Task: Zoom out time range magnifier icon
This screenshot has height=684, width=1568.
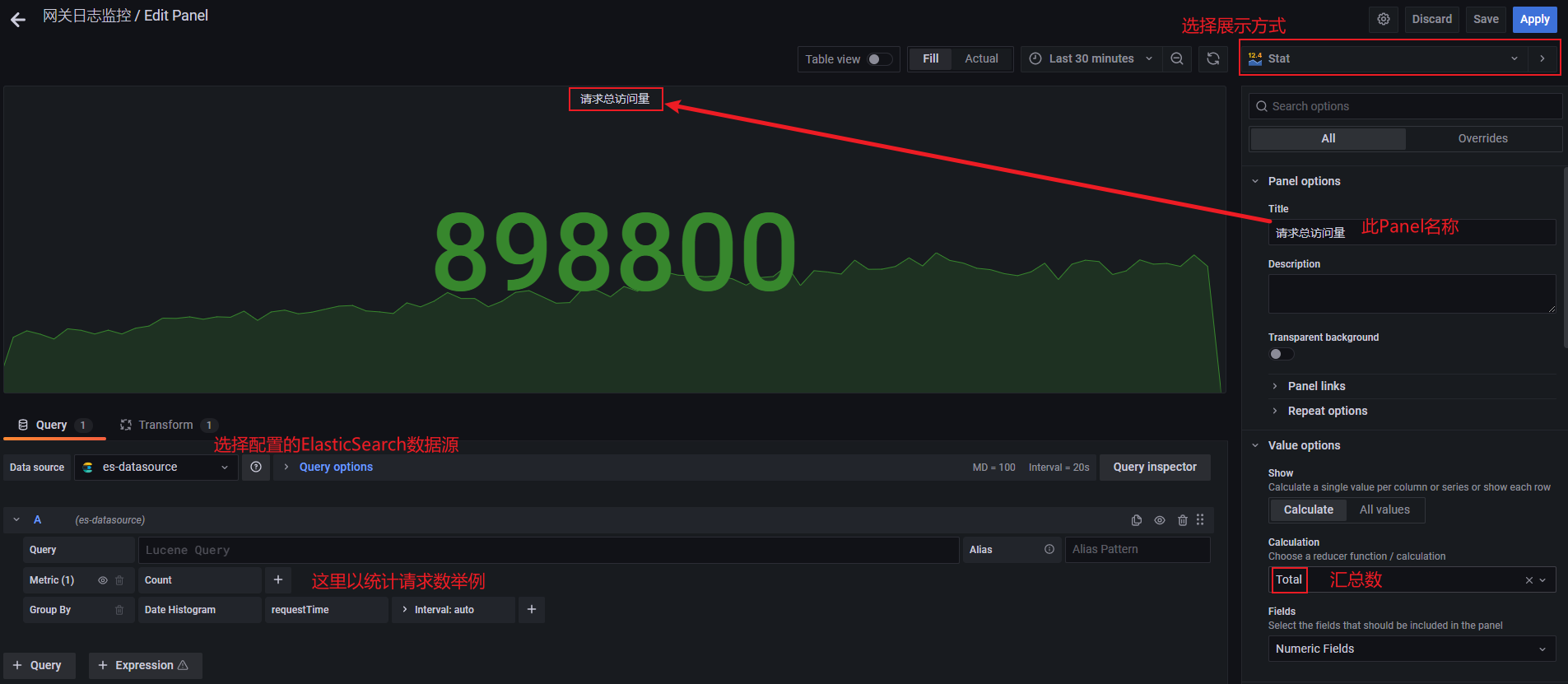Action: (1177, 58)
